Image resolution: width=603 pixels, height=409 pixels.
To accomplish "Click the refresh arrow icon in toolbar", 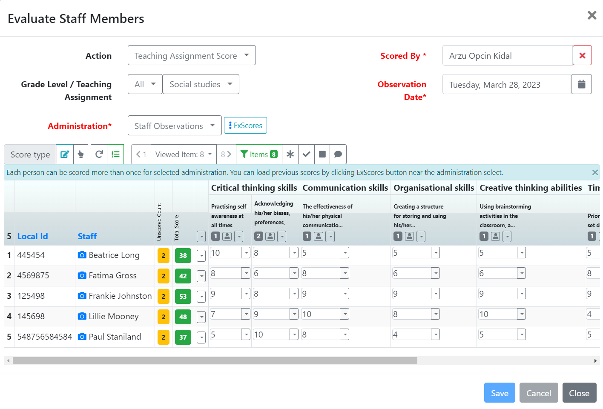I will tap(99, 154).
